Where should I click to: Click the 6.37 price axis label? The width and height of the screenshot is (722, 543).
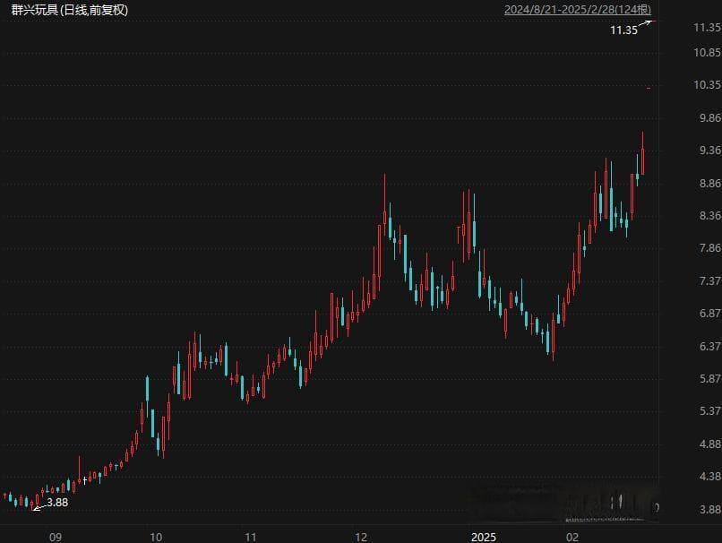[710, 347]
